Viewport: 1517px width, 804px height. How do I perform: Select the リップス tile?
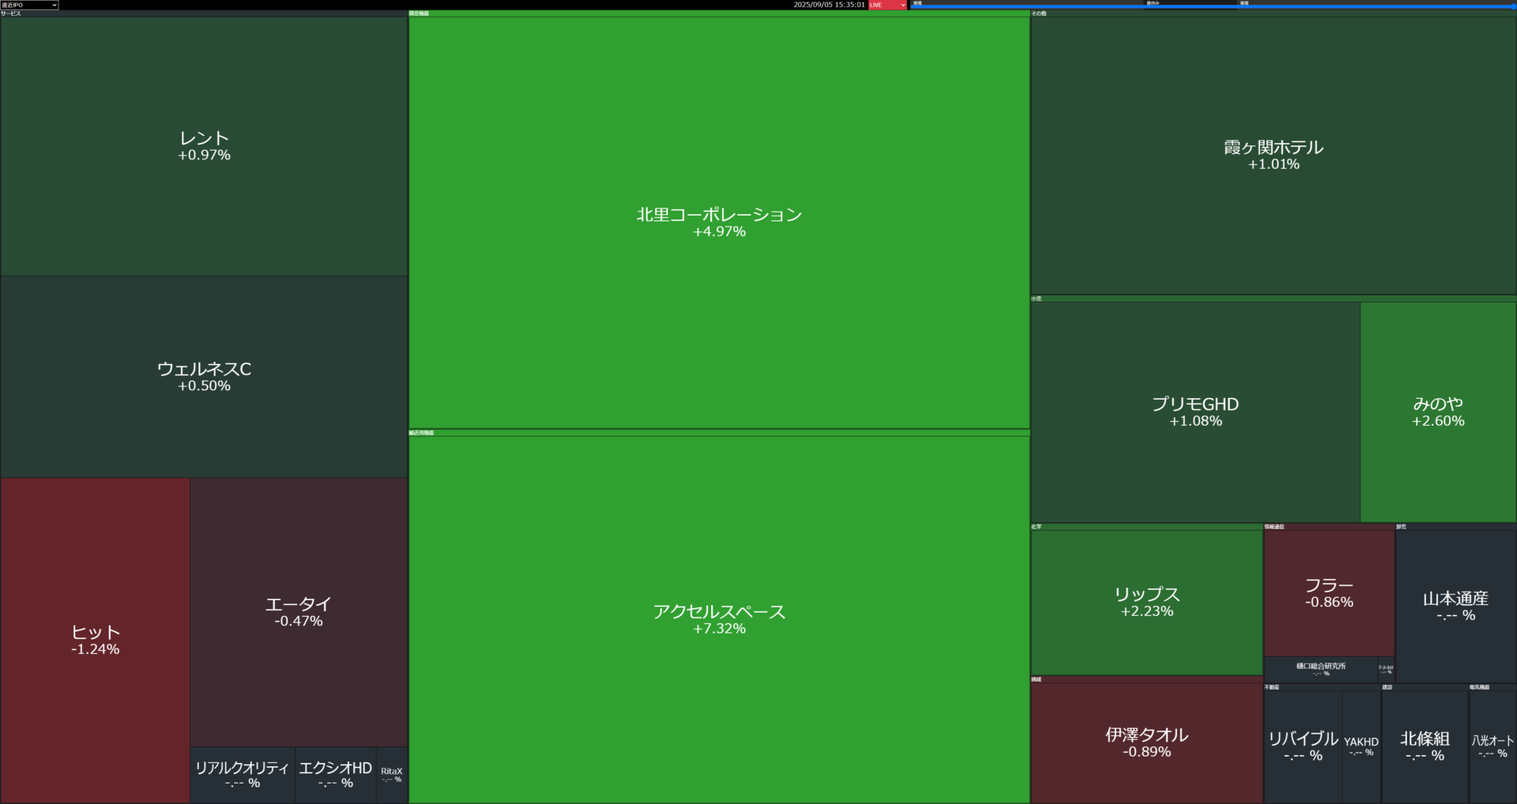[x=1146, y=603]
